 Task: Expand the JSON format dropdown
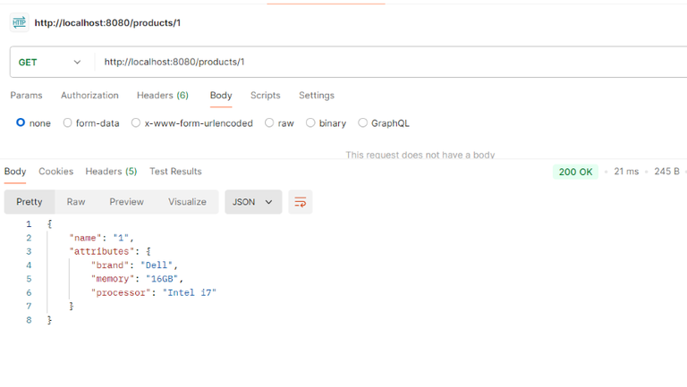click(253, 202)
